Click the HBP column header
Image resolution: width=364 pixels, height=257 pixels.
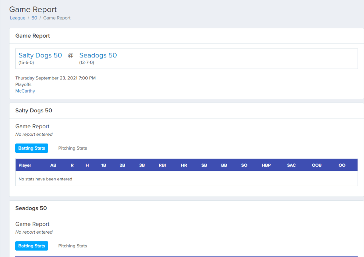(x=266, y=165)
